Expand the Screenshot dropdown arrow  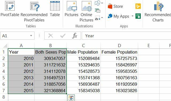pos(102,17)
